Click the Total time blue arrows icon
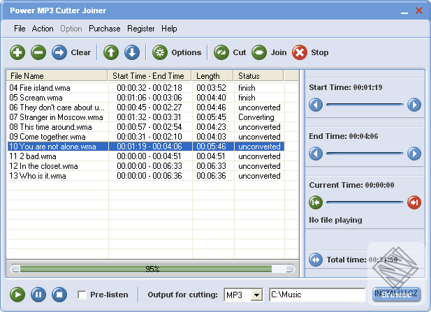The image size is (431, 312). click(316, 260)
